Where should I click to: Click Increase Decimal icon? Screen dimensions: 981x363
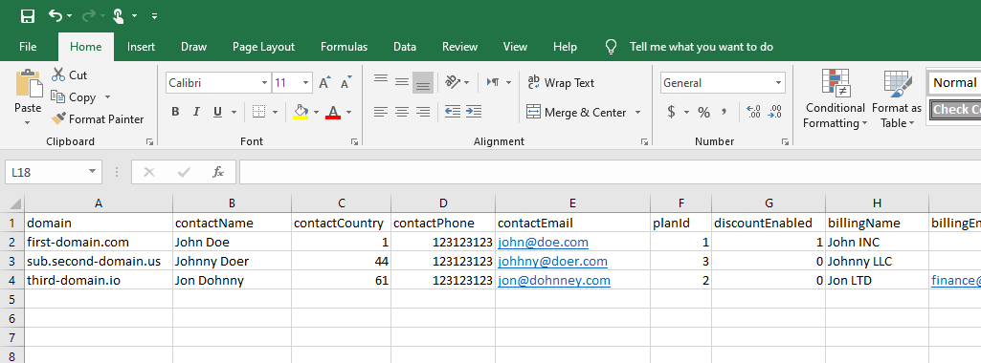tap(753, 113)
